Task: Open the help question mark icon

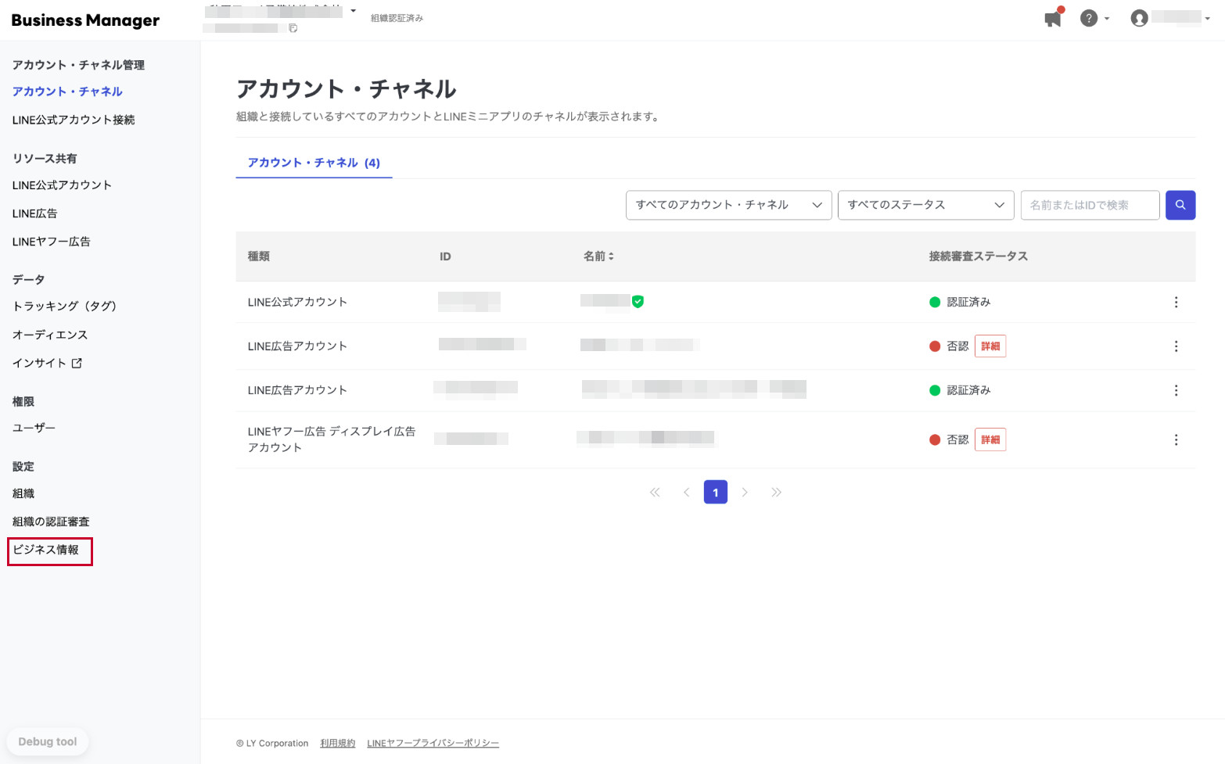Action: [1088, 18]
